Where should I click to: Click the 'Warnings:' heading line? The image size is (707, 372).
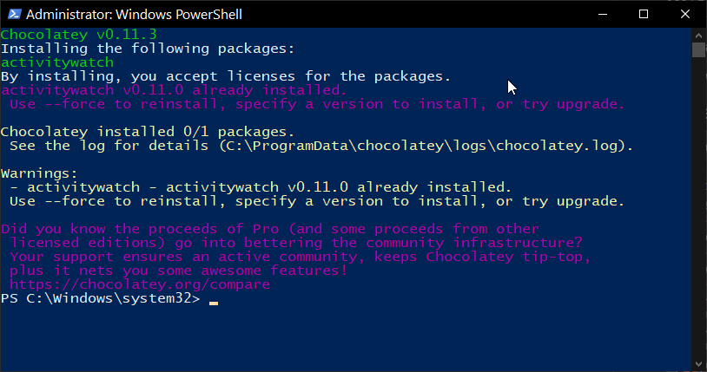[39, 173]
